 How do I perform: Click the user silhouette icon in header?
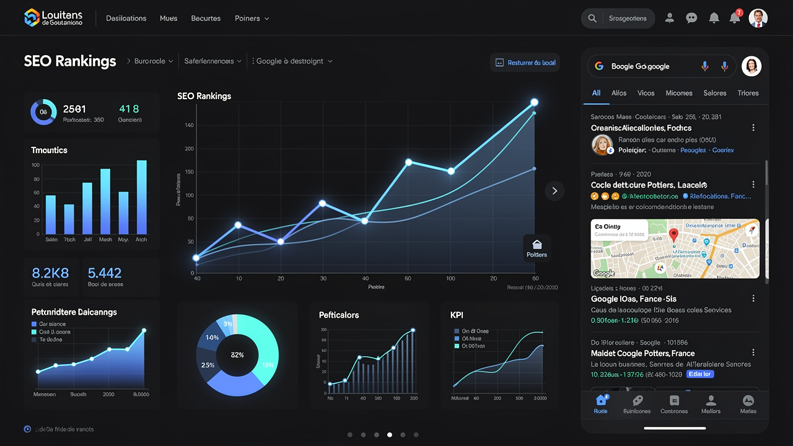669,18
